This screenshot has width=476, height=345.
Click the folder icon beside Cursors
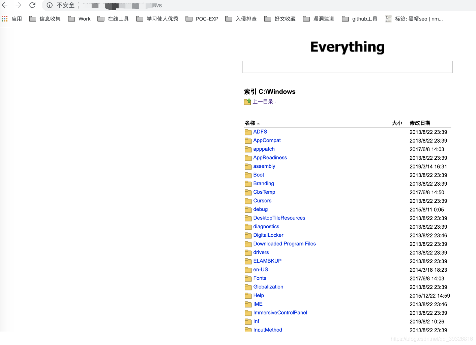248,201
